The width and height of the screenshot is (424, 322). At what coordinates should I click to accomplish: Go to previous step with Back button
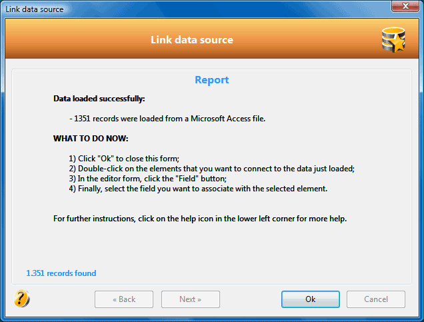[124, 299]
